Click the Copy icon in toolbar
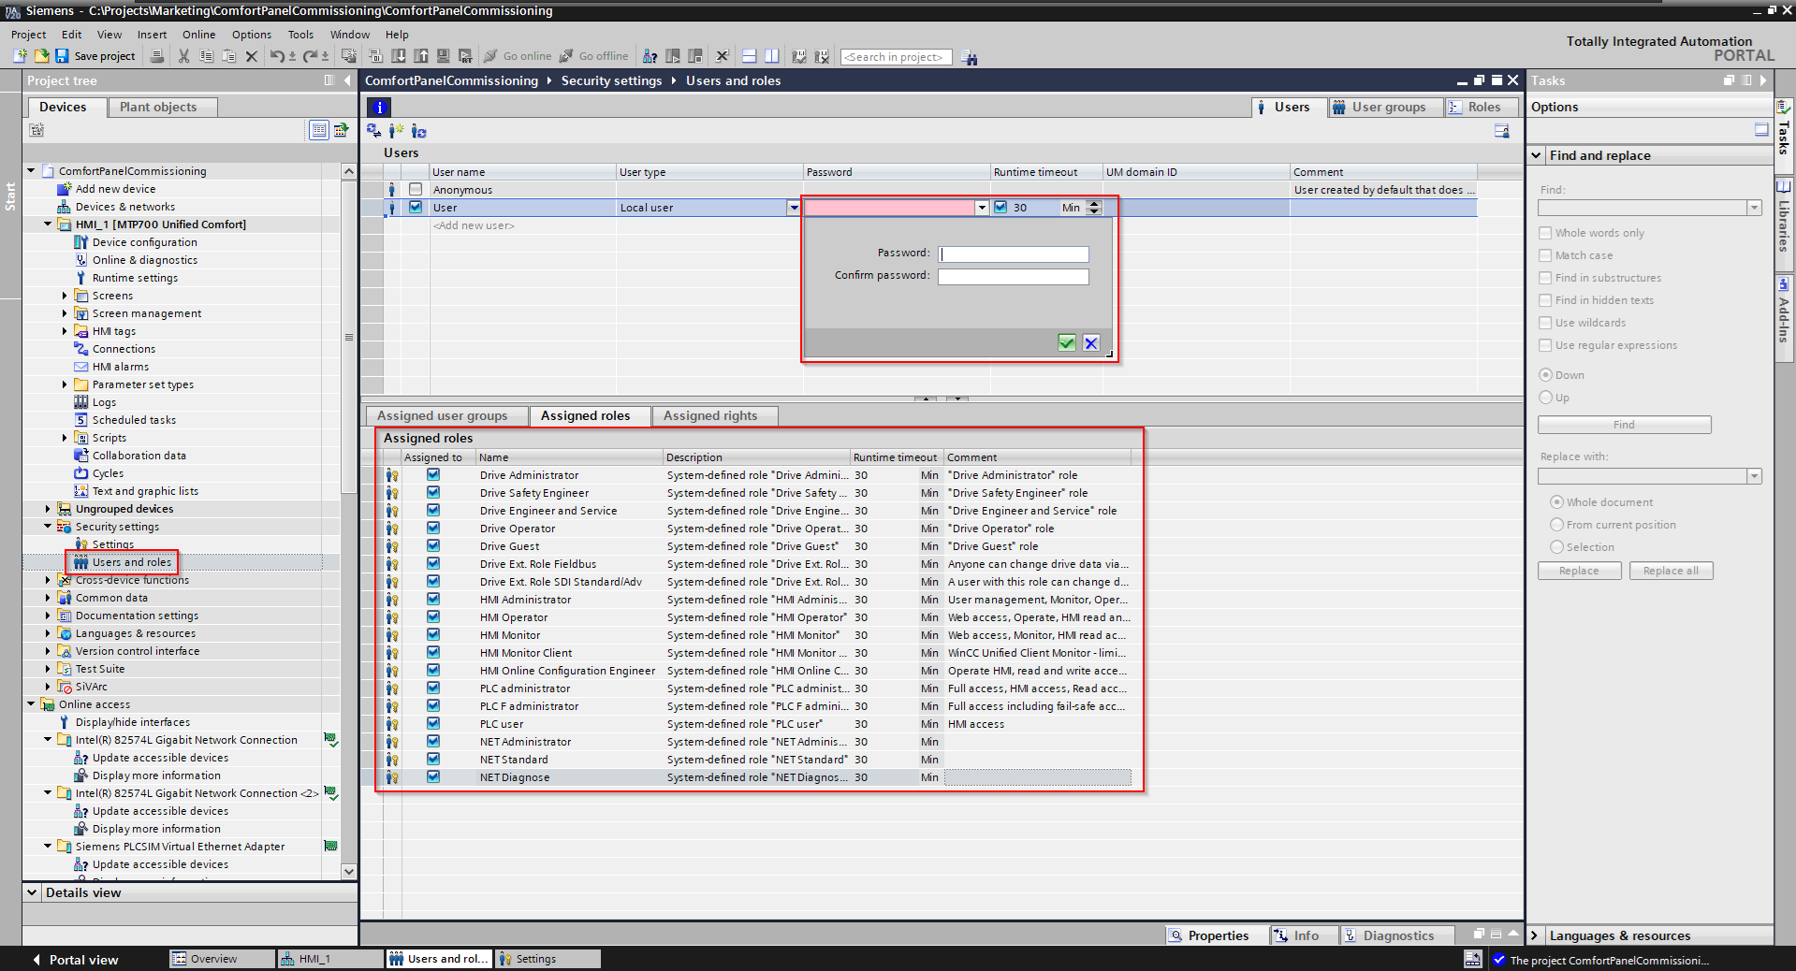 click(x=207, y=56)
